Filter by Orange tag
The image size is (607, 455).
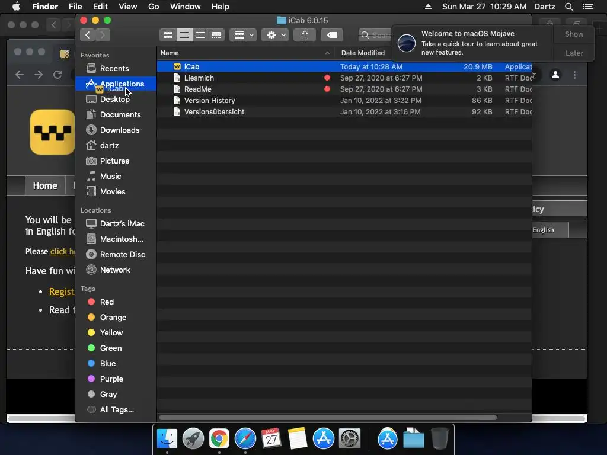[x=116, y=318]
